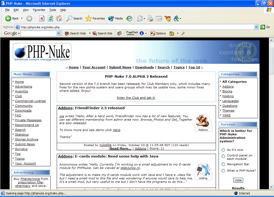Image resolution: width=274 pixels, height=197 pixels.
Task: Open the Search pane from the toolbar
Action: [74, 18]
